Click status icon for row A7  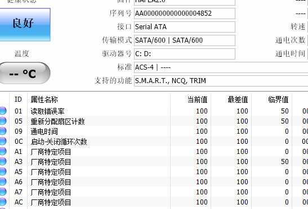click(x=3, y=192)
